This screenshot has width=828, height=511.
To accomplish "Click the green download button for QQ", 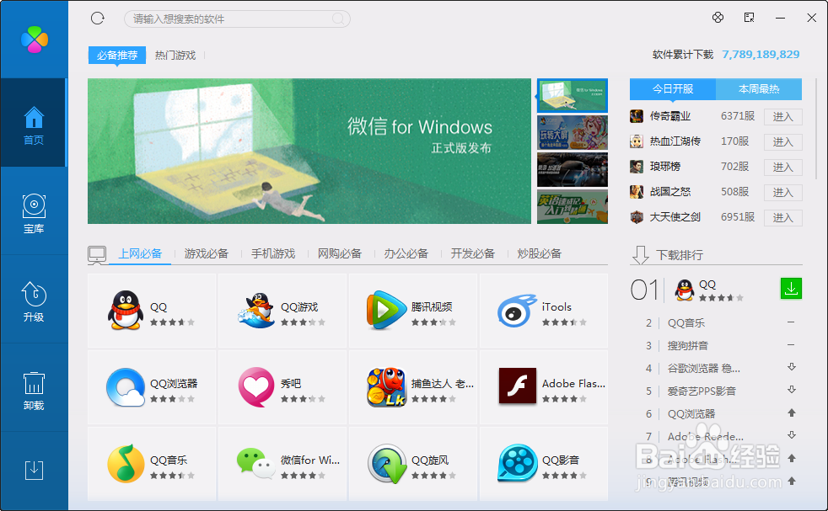I will tap(791, 289).
